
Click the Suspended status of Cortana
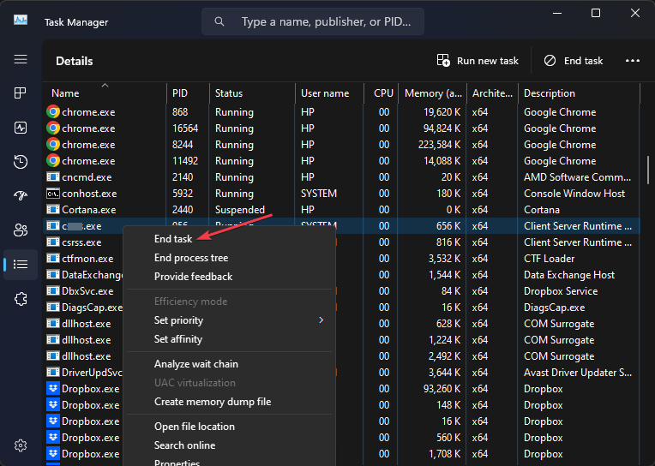[x=239, y=210]
